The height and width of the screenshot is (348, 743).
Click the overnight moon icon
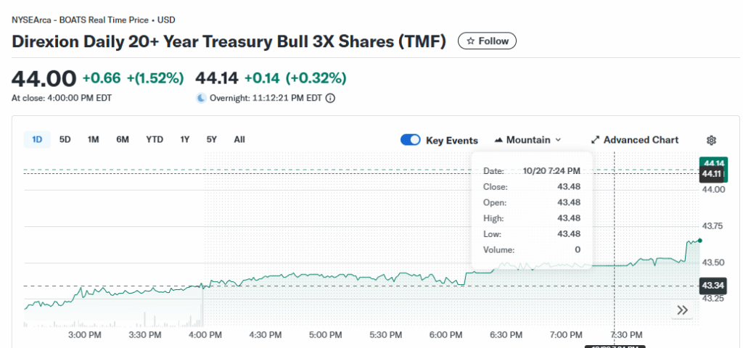pos(201,98)
